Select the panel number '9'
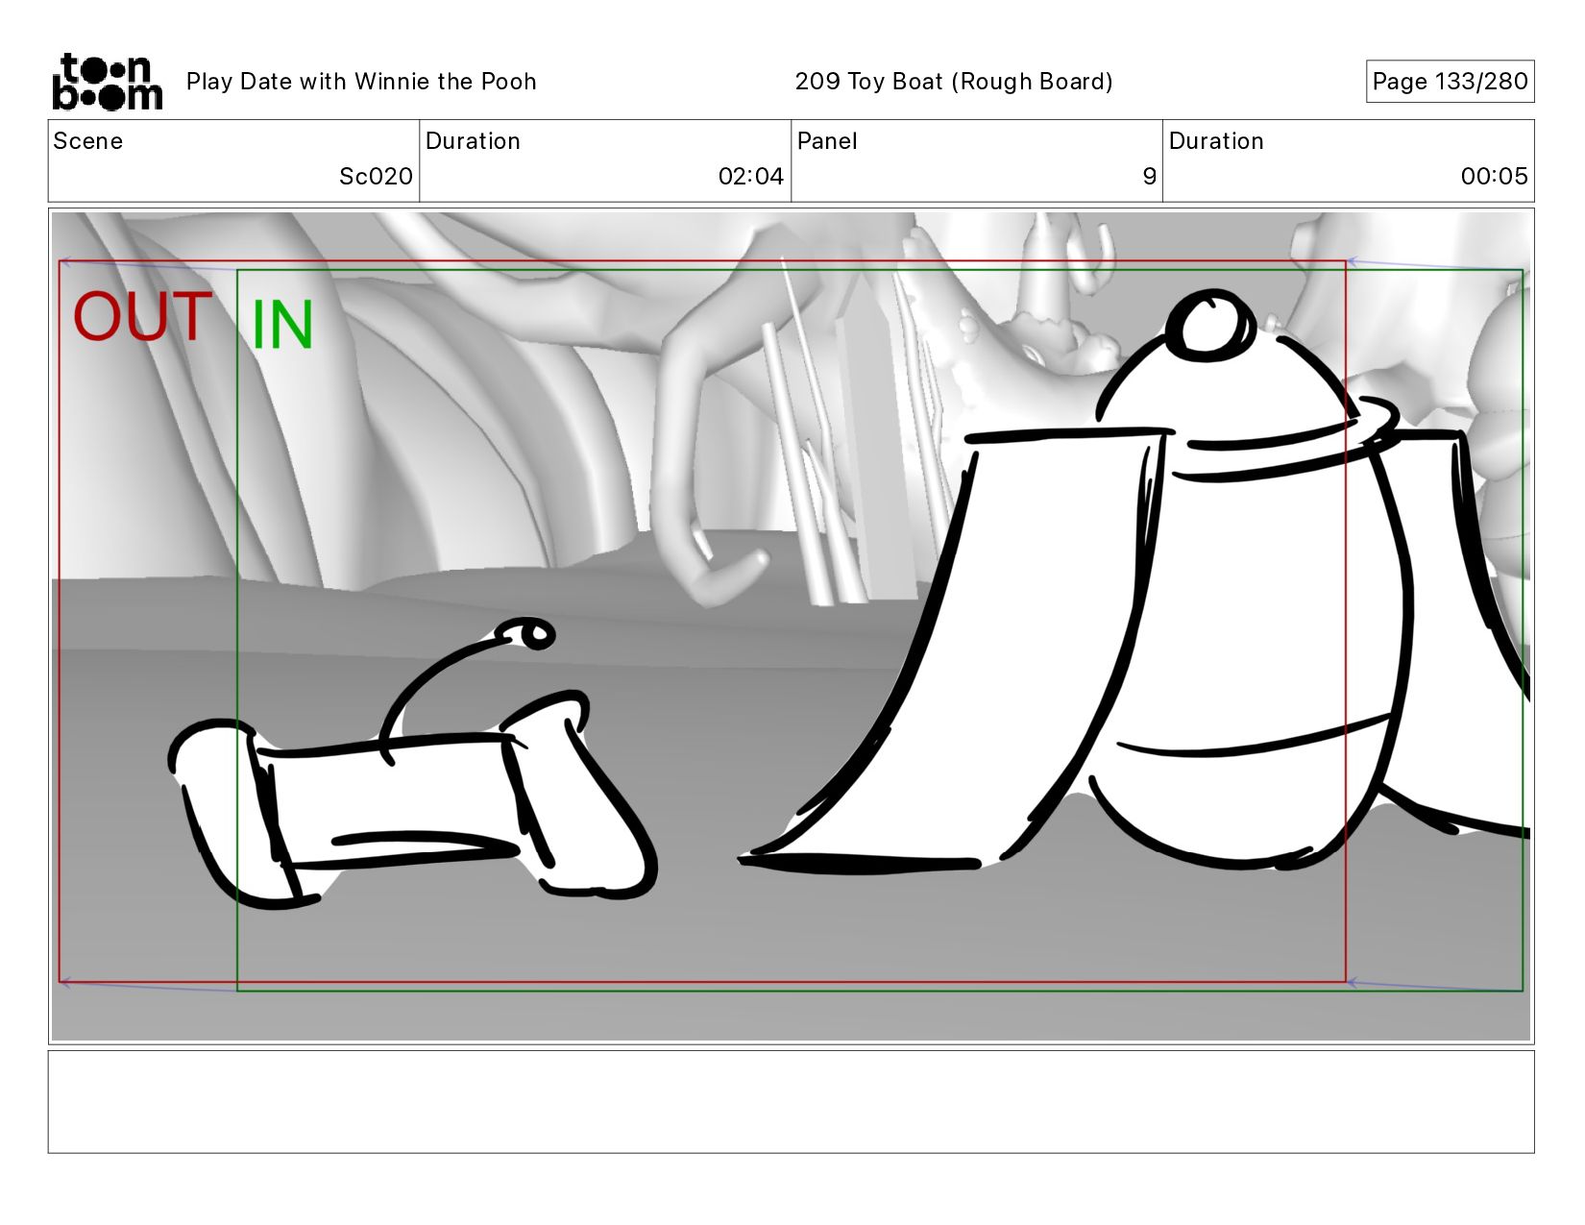The height and width of the screenshot is (1225, 1585). click(1149, 177)
